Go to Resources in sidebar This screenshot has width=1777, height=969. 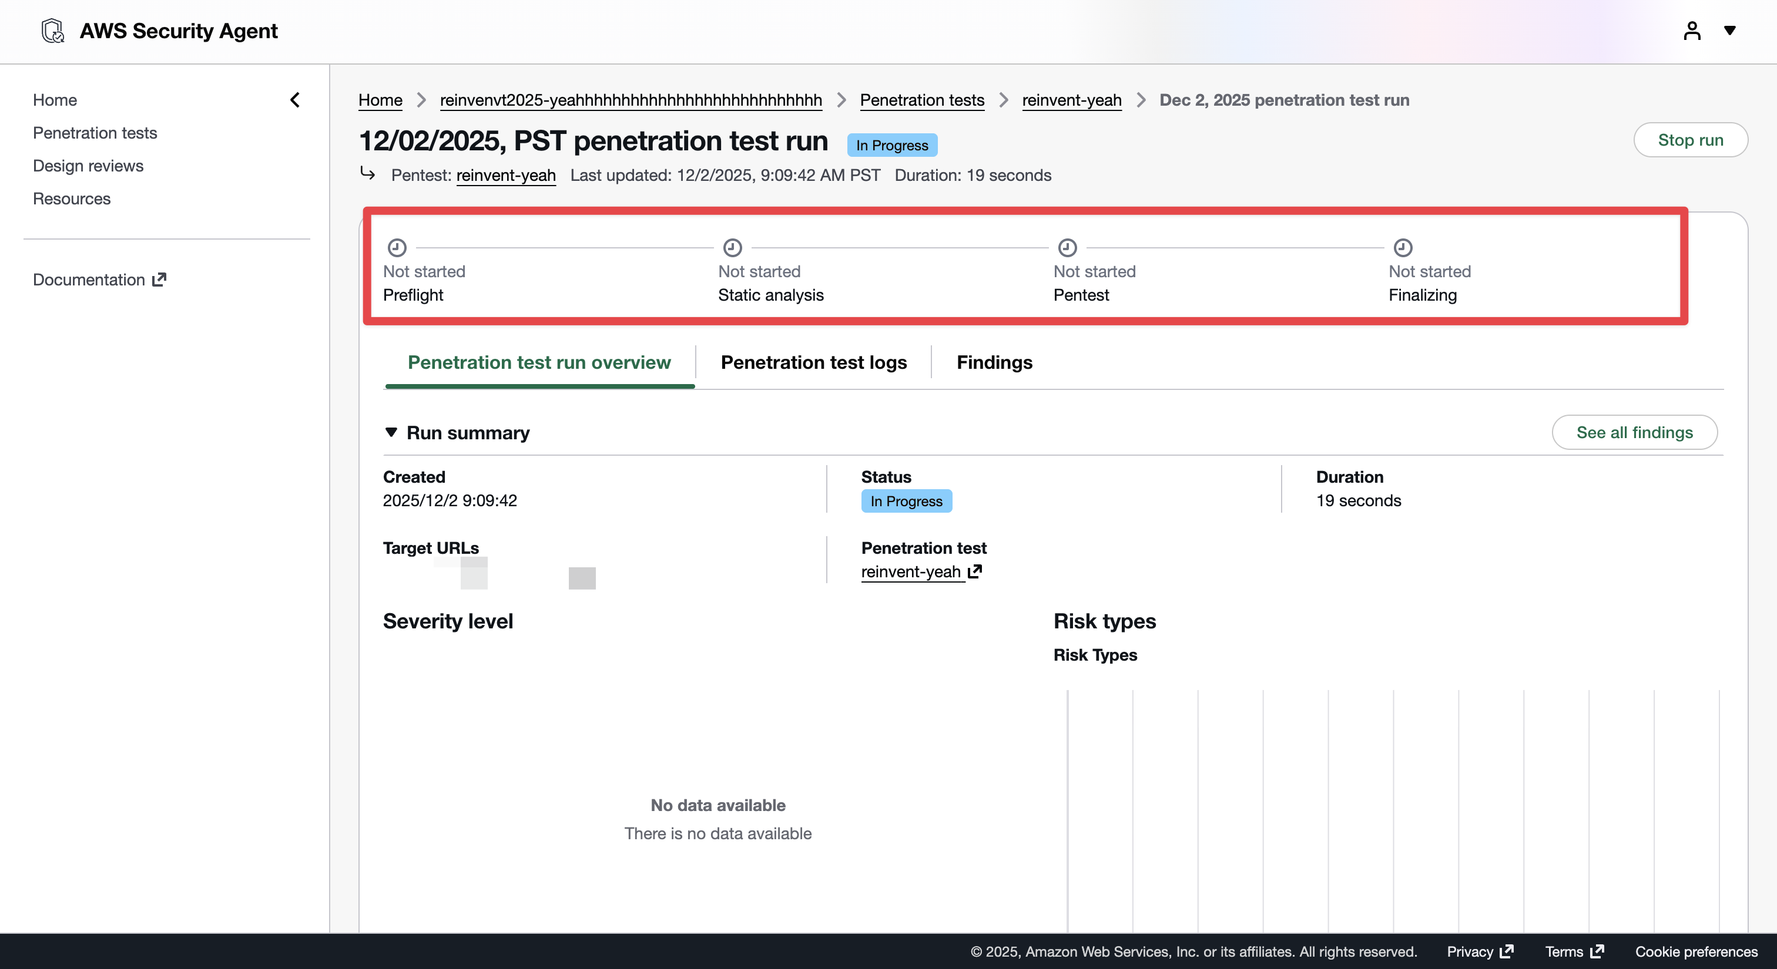(72, 198)
